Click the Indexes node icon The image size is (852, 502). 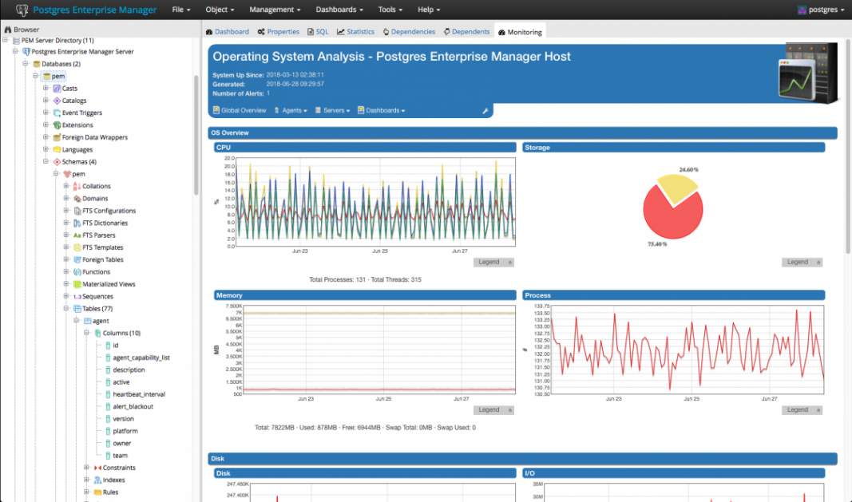[97, 480]
